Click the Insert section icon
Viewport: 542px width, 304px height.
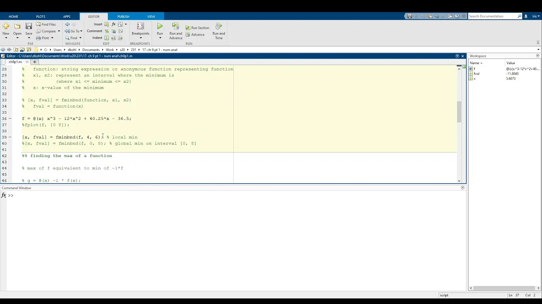coord(107,24)
